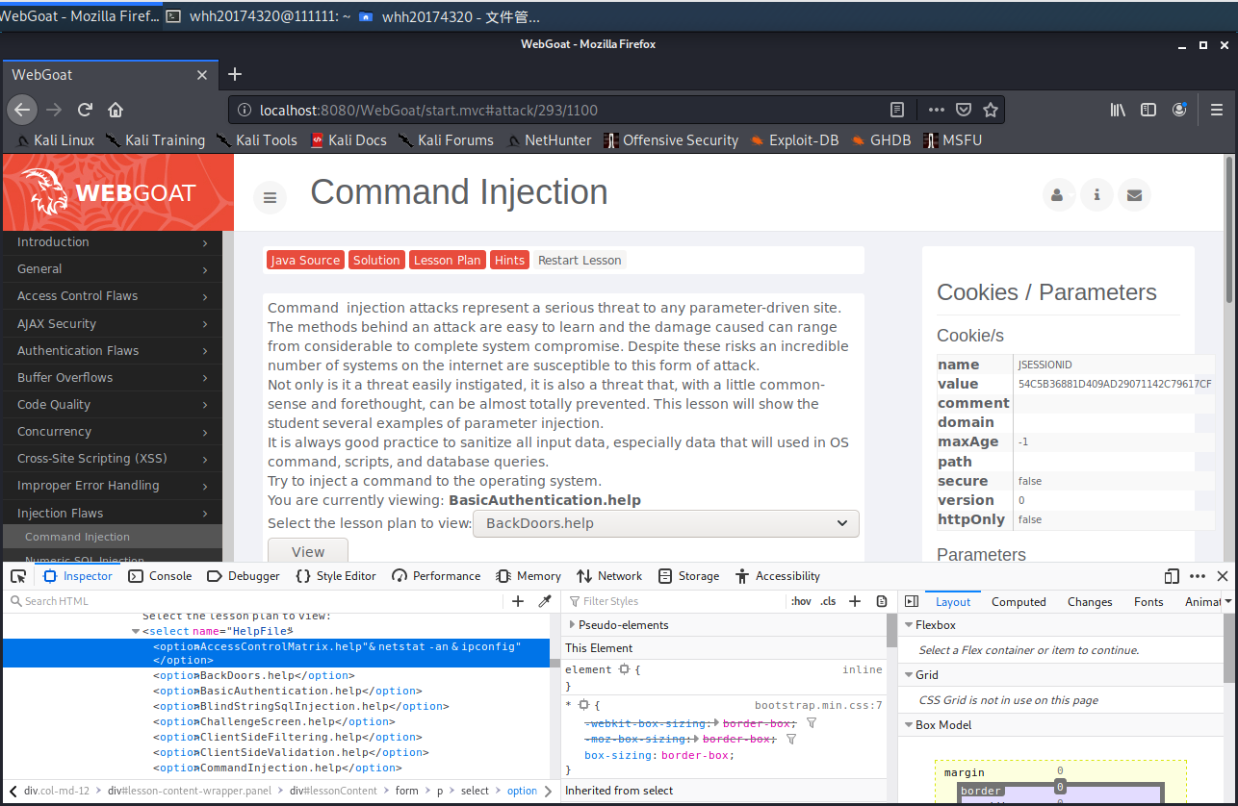Collapse the select HelpFile node
This screenshot has width=1238, height=806.
coord(136,631)
